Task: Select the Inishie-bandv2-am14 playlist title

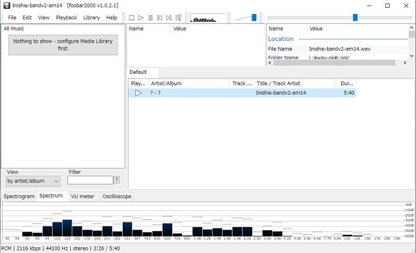Action: 281,92
